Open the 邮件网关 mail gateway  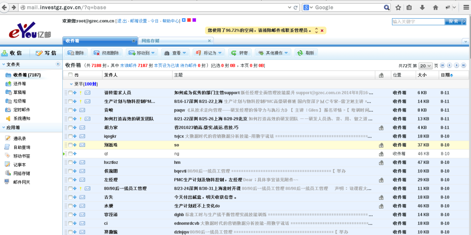tap(21, 182)
